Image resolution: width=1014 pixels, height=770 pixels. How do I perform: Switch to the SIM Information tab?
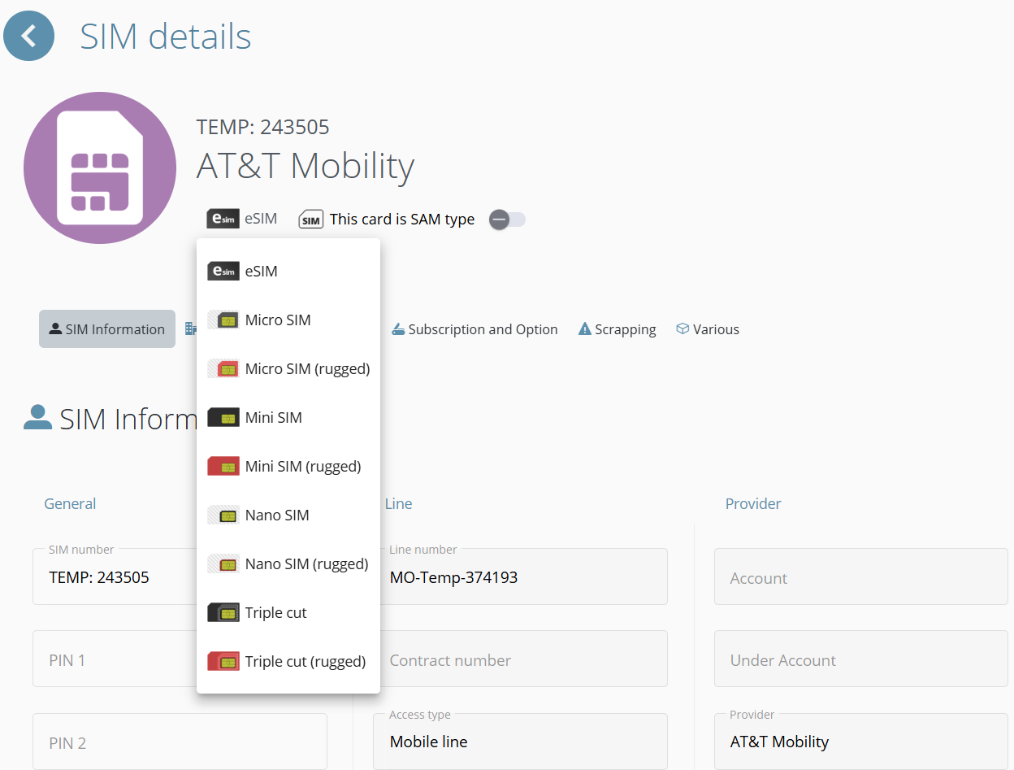point(107,329)
